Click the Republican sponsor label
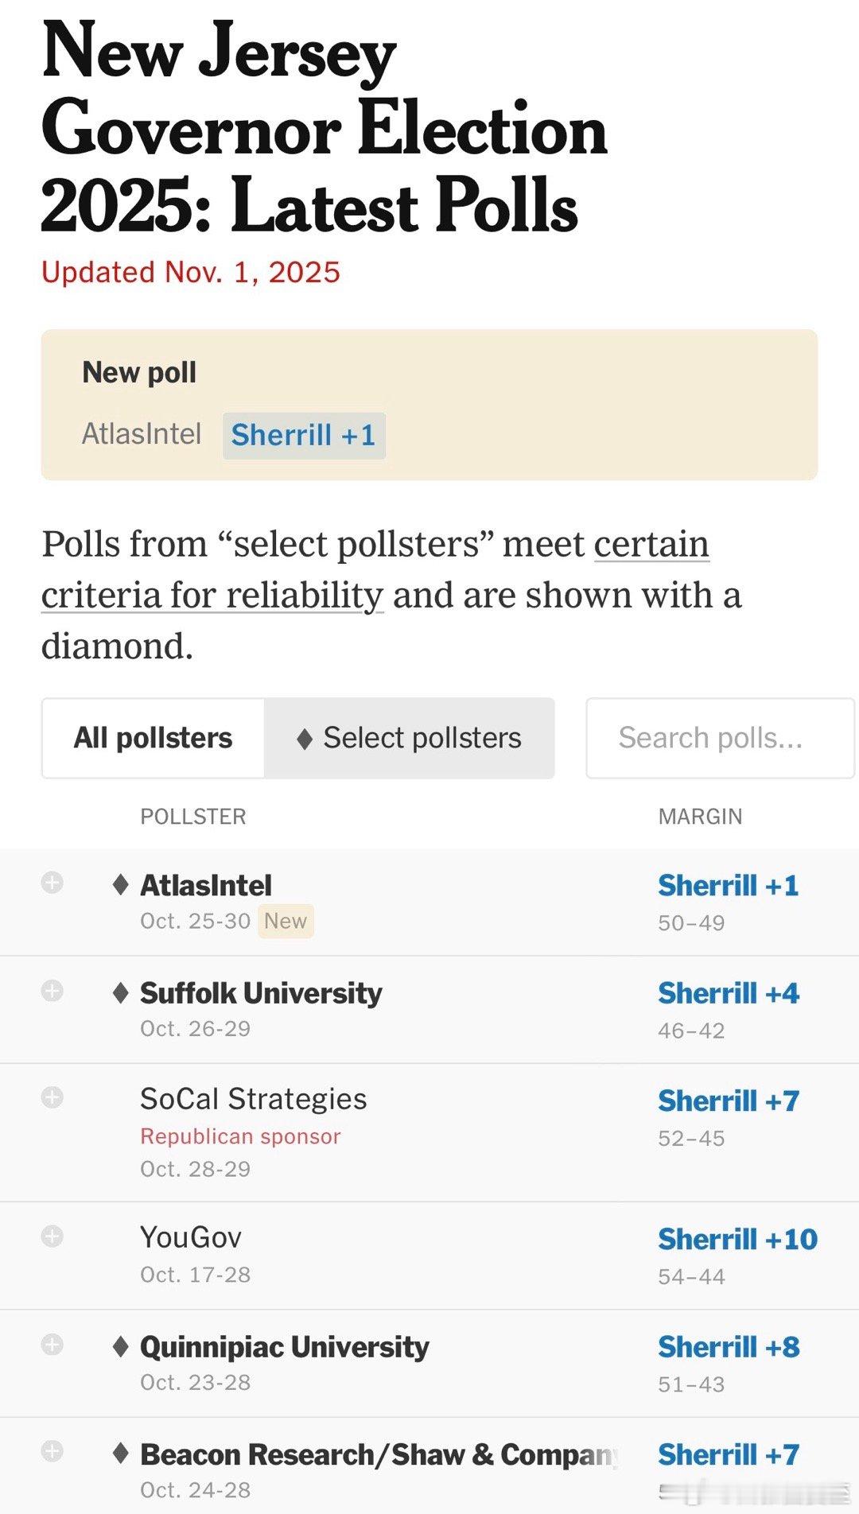 tap(240, 1136)
